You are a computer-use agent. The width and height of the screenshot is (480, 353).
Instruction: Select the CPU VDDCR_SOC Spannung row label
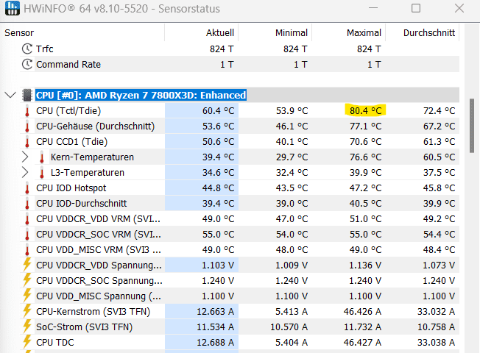tap(99, 280)
